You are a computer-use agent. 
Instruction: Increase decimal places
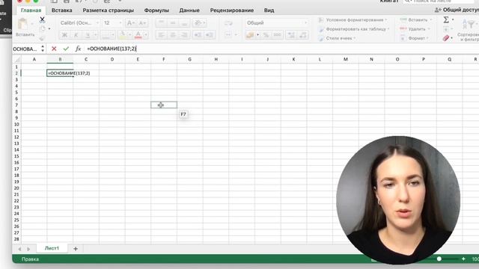point(291,35)
